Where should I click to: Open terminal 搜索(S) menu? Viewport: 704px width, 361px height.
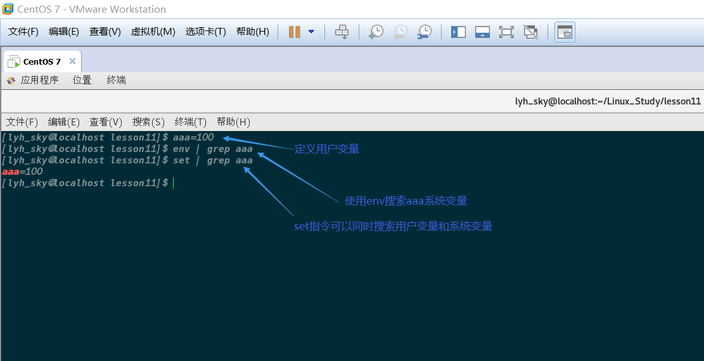click(149, 122)
